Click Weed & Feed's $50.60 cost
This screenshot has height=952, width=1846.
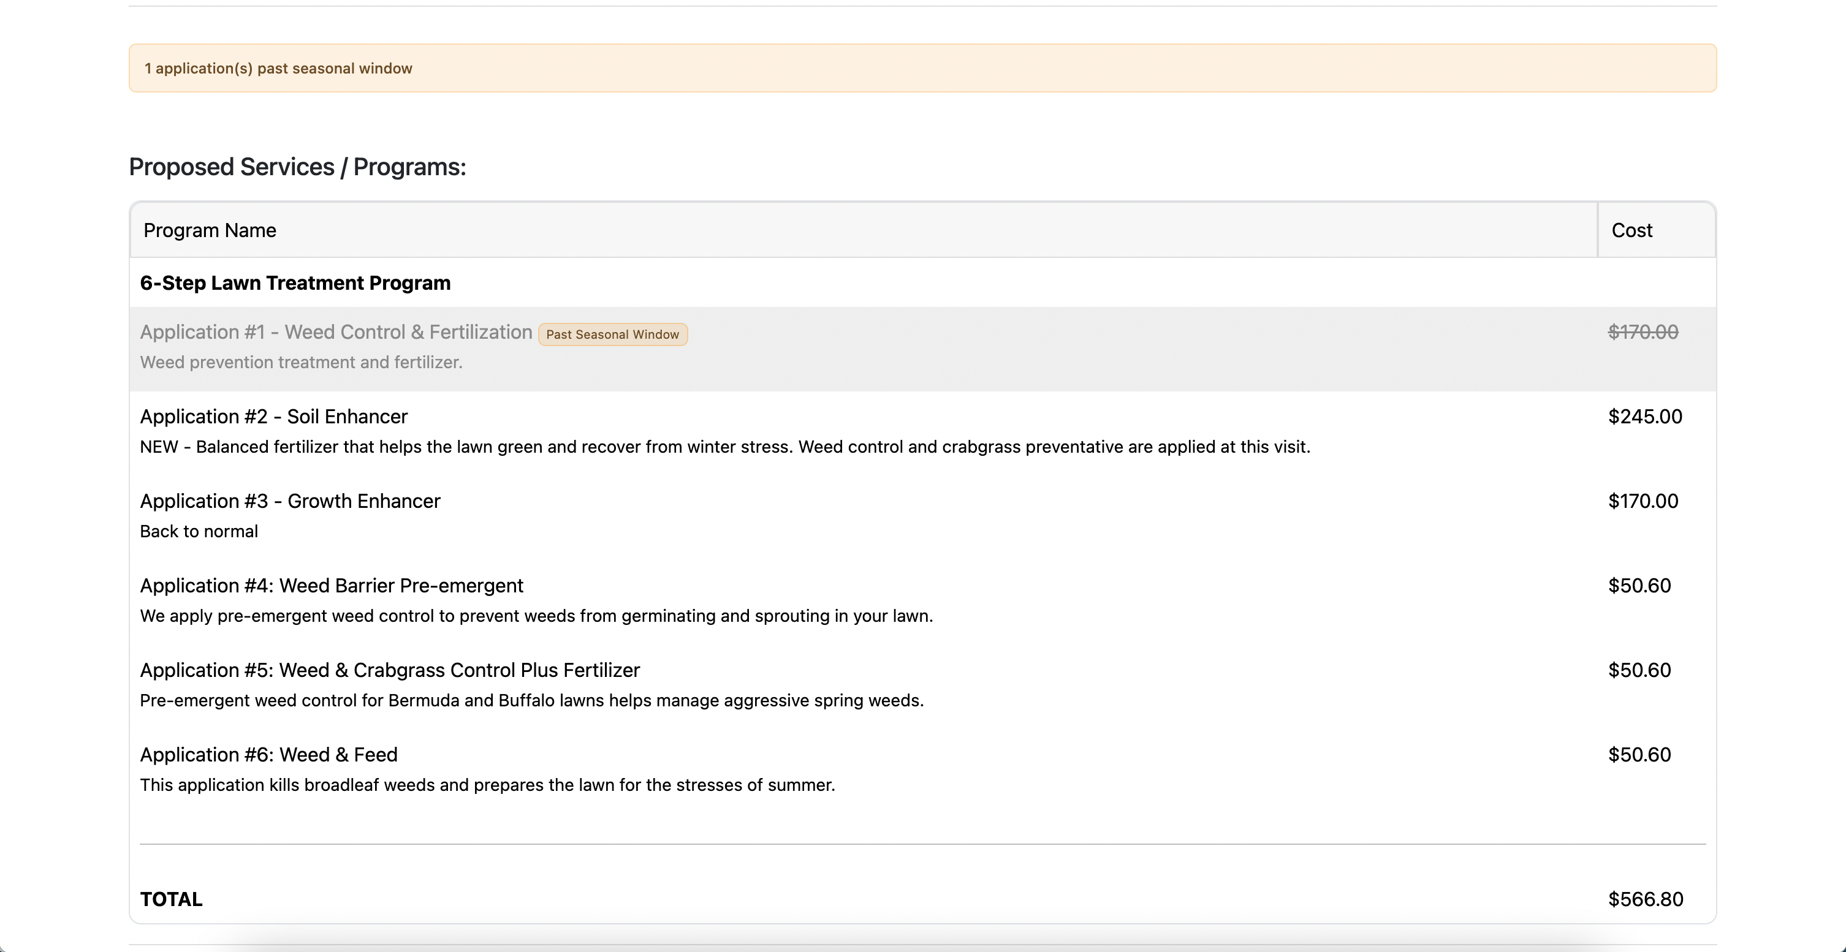(x=1639, y=754)
